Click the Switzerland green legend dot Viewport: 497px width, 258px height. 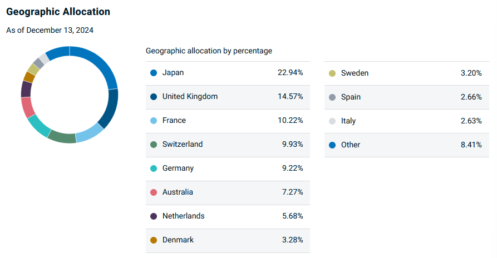pyautogui.click(x=154, y=145)
